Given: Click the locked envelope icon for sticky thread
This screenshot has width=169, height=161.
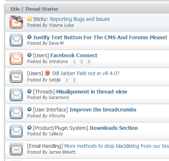Looking at the screenshot, I should tap(16, 22).
